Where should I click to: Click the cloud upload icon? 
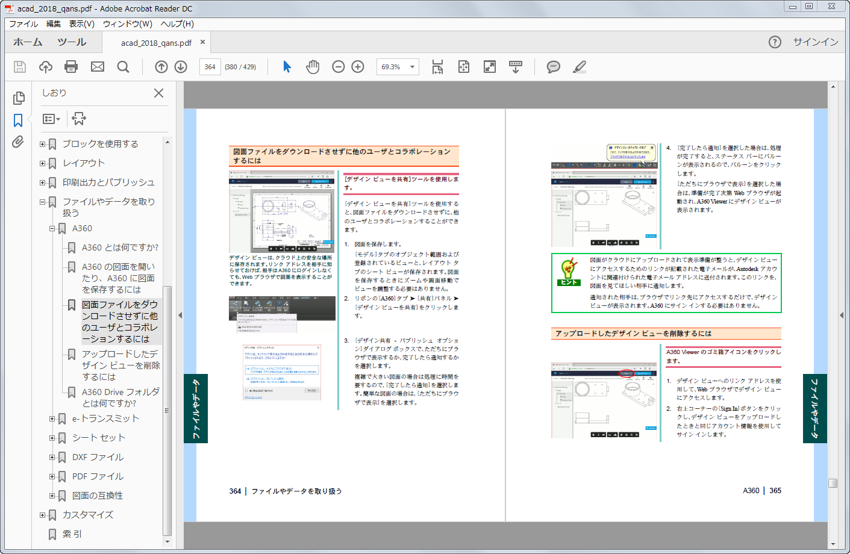click(x=46, y=67)
